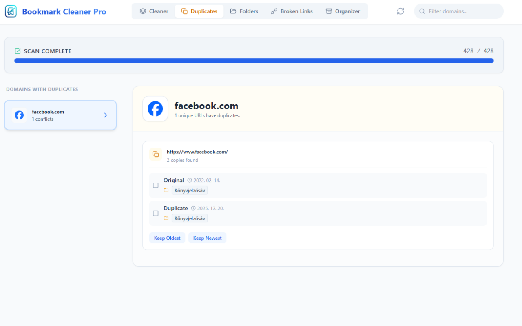Click the Keep Newest button
Screen dimensions: 522x326
(207, 238)
